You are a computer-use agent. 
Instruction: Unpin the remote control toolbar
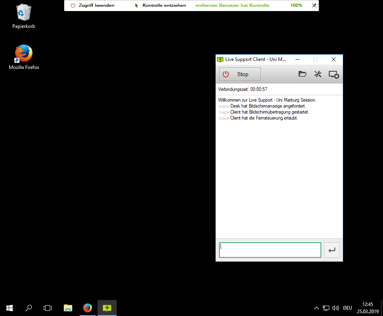pos(314,5)
